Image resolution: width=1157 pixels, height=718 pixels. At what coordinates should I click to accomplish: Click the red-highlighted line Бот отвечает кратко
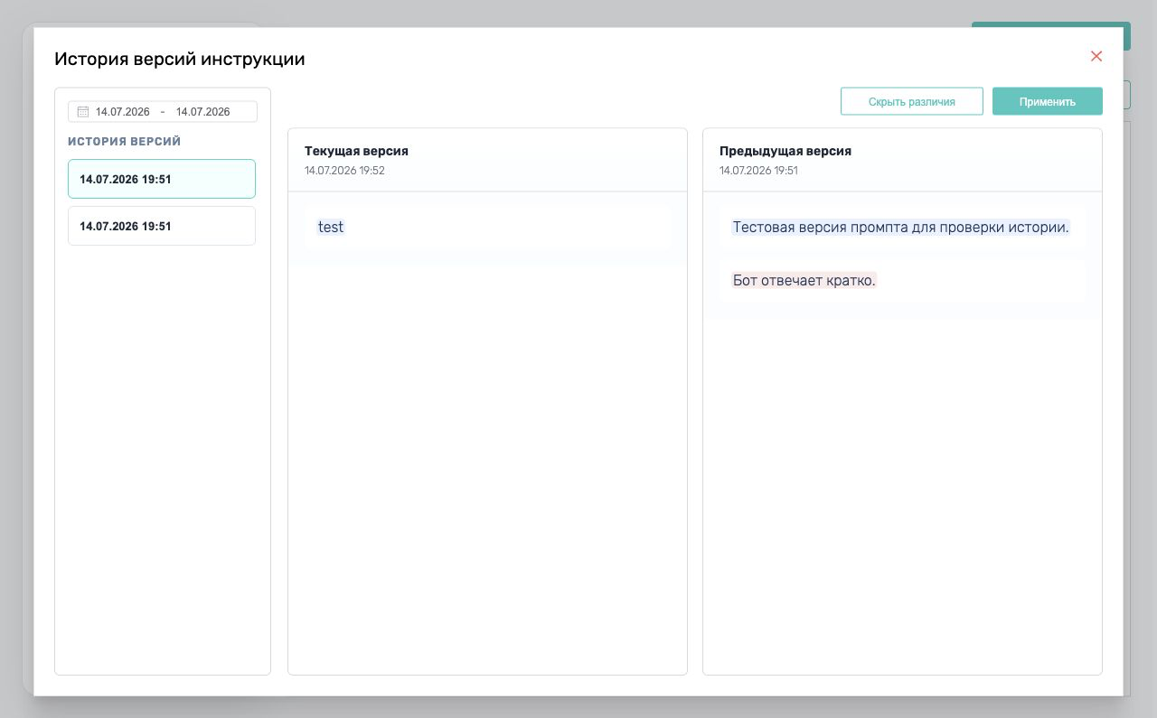click(x=804, y=280)
